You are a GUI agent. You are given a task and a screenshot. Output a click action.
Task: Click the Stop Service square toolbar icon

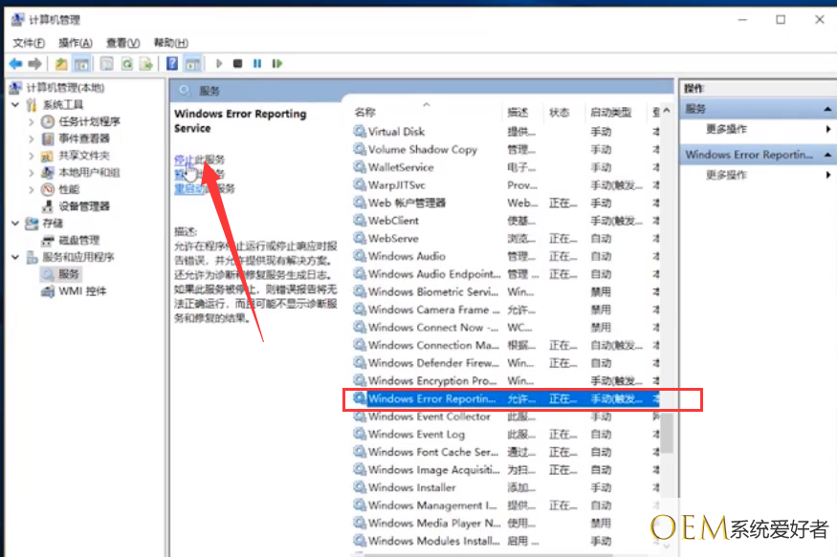237,64
